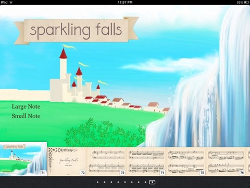Jump to second chapter dot in navigator
The width and height of the screenshot is (250, 188).
coord(105,182)
